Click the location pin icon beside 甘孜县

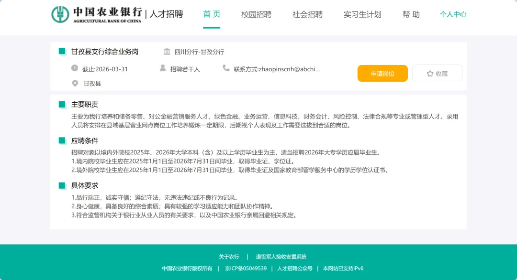[x=75, y=84]
